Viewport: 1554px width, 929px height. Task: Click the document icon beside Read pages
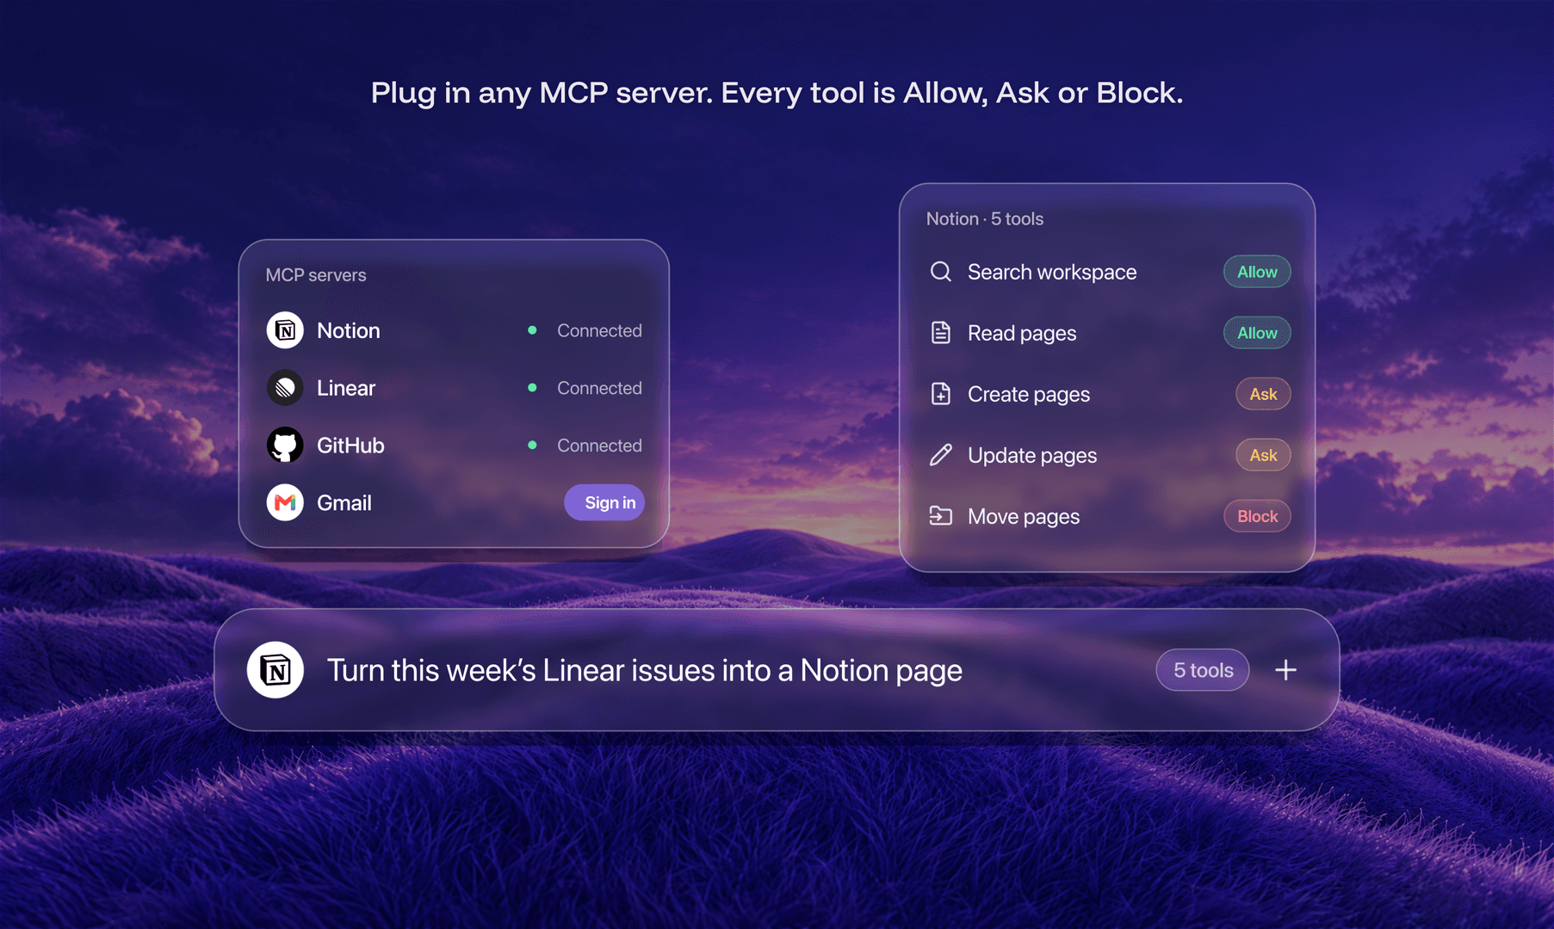(x=941, y=333)
